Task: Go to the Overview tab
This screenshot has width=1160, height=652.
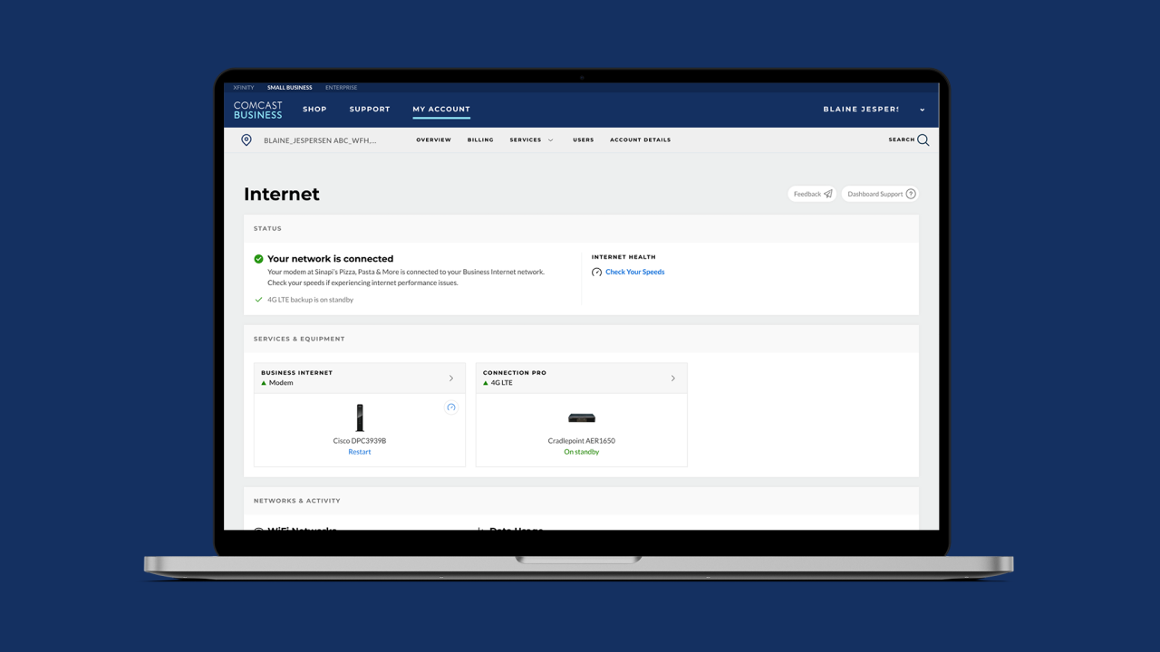Action: pos(434,140)
